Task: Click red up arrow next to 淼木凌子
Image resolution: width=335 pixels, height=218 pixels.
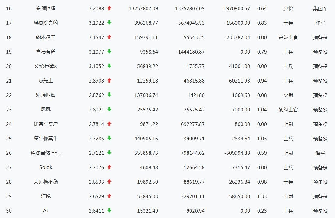Action: 109,37
